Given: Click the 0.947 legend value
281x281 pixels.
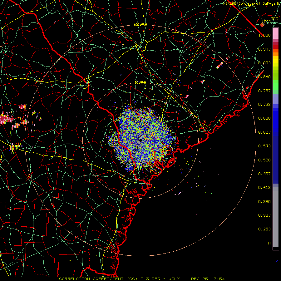Looking at the screenshot, I should tap(264, 49).
